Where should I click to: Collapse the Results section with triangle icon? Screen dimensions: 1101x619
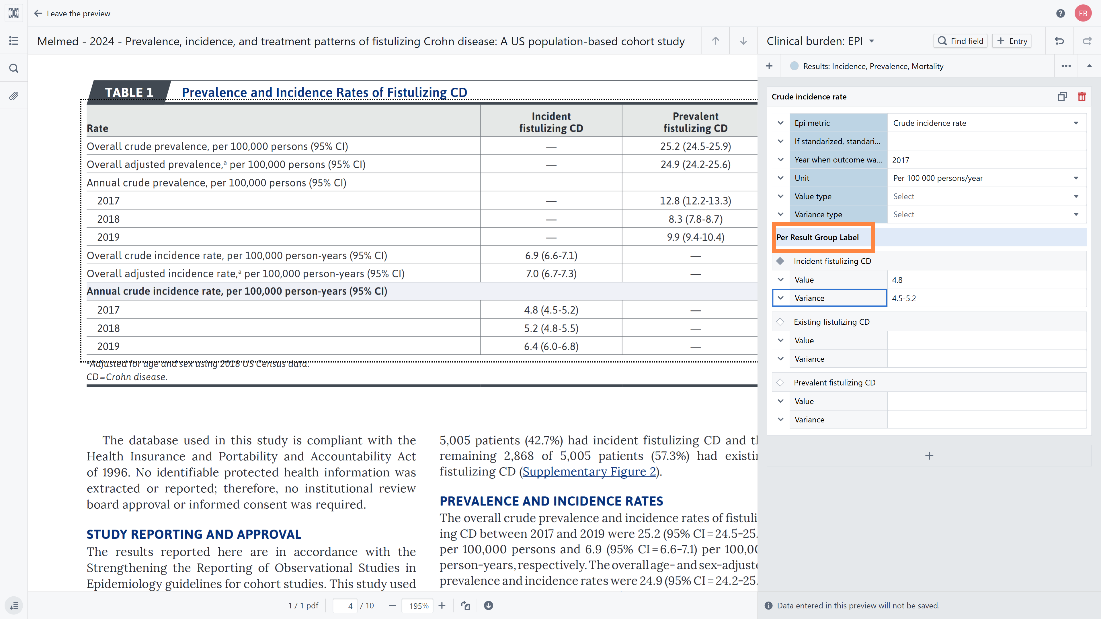coord(1089,66)
